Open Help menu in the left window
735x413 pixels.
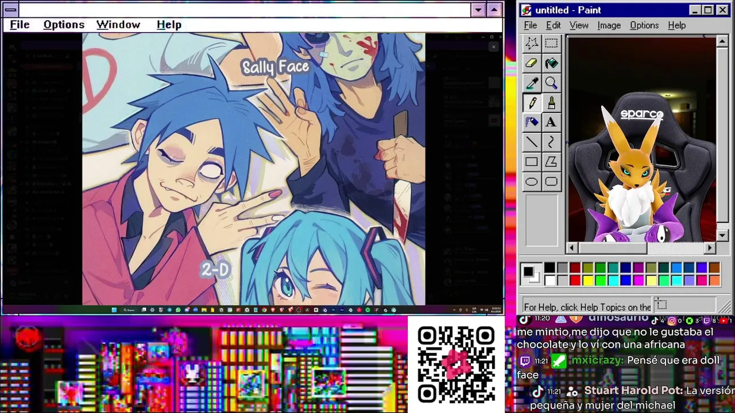coord(169,25)
